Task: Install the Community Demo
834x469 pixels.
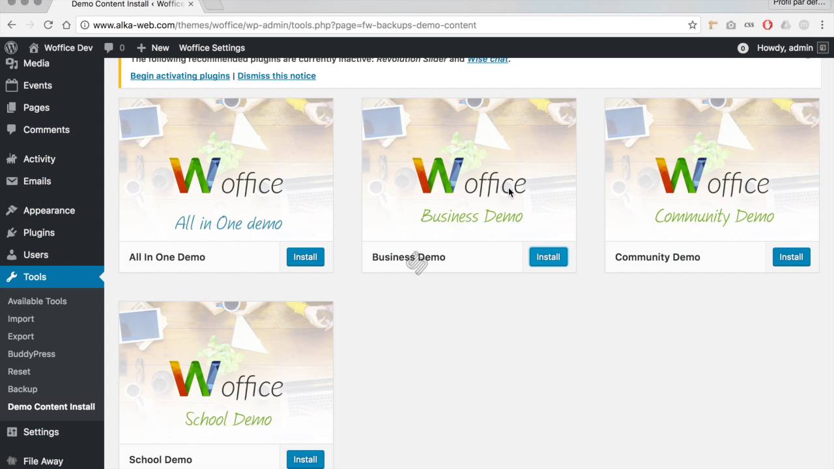Action: 791,257
